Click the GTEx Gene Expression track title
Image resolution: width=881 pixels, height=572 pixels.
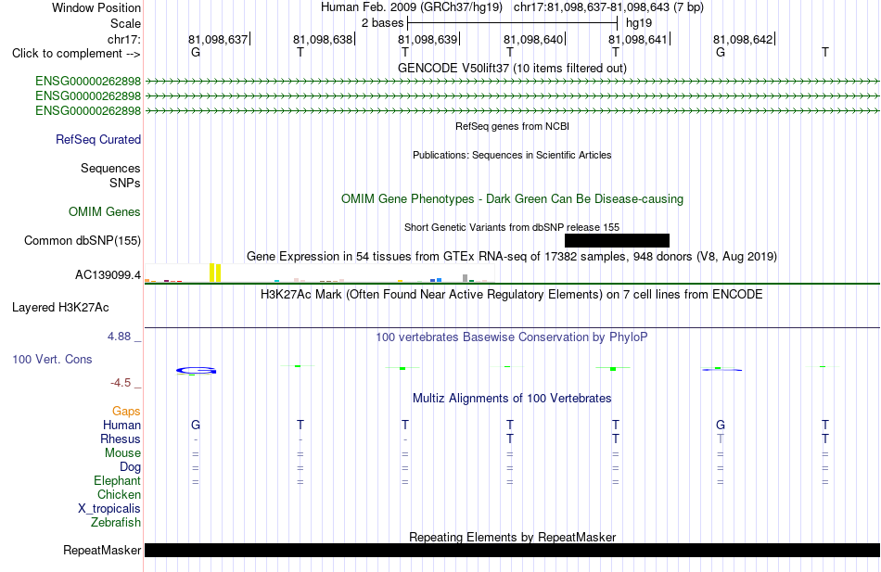point(512,256)
